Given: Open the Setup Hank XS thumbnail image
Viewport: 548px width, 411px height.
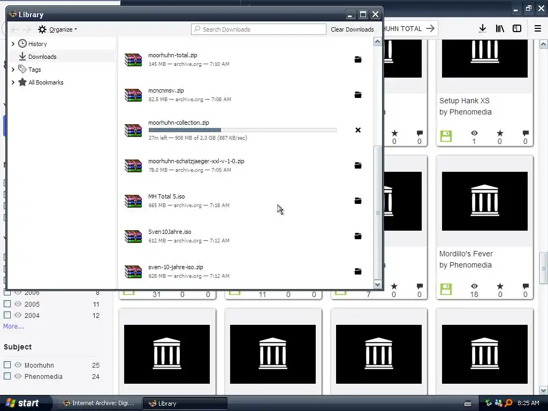Looking at the screenshot, I should (485, 58).
